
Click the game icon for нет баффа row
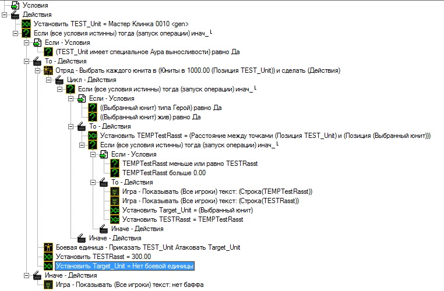click(48, 285)
